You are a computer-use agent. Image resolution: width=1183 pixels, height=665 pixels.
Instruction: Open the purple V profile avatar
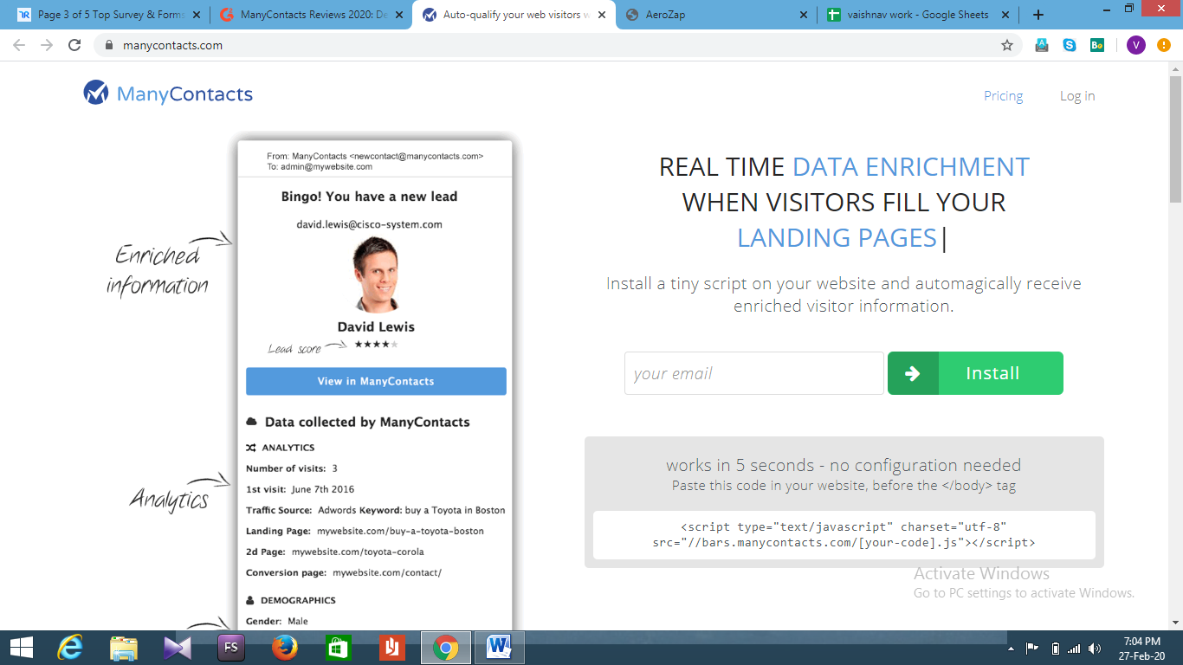tap(1136, 45)
